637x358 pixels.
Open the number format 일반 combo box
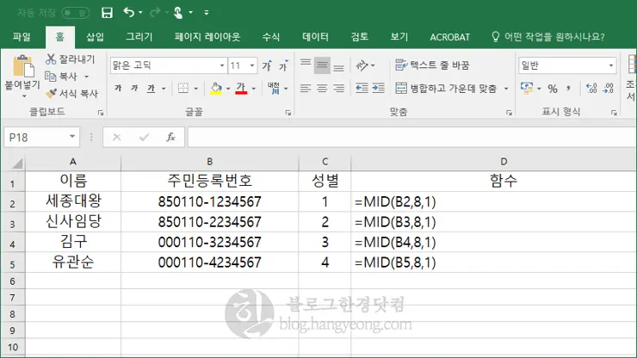click(x=567, y=65)
